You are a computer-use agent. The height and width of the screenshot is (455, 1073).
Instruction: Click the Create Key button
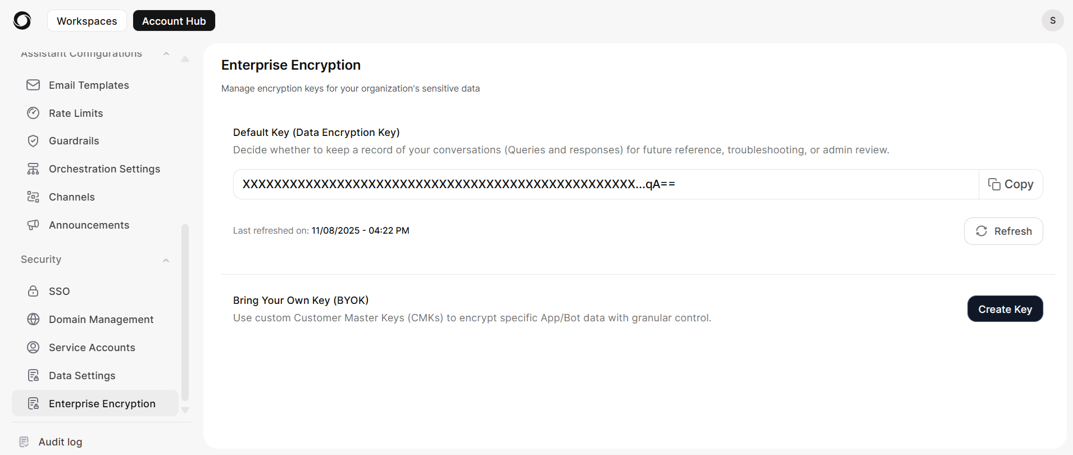tap(1005, 309)
